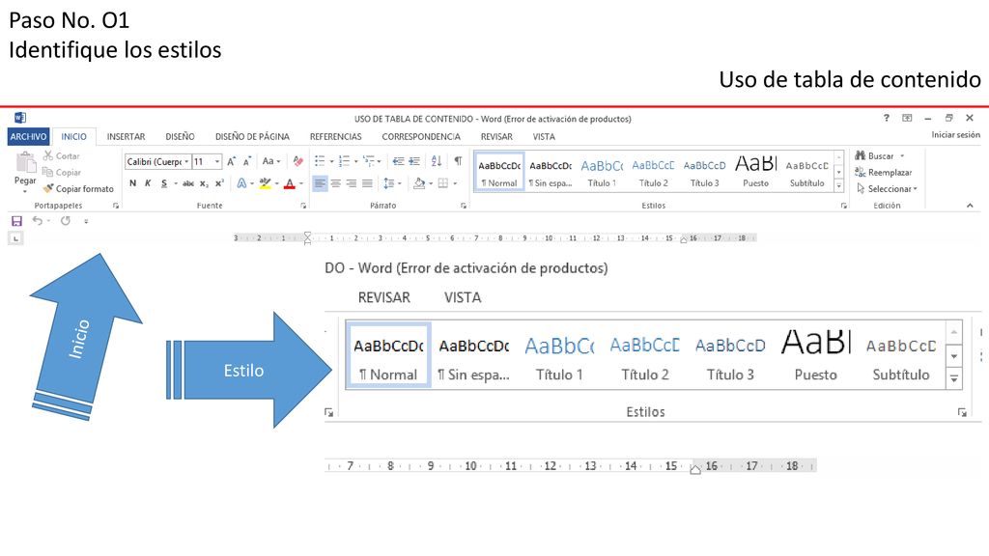Select Título 1 style in ribbon gallery
This screenshot has width=989, height=556.
602,172
